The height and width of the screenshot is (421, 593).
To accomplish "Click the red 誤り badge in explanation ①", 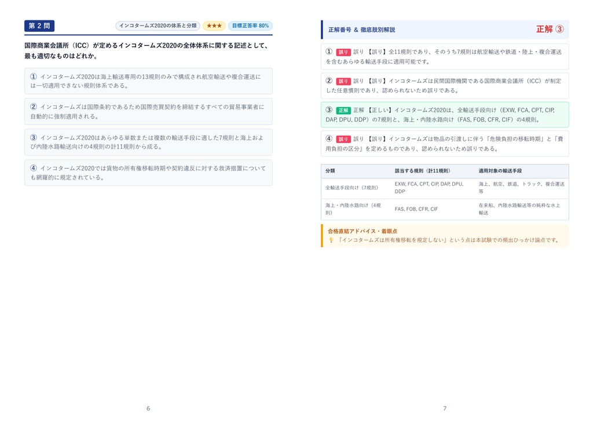I will click(343, 52).
